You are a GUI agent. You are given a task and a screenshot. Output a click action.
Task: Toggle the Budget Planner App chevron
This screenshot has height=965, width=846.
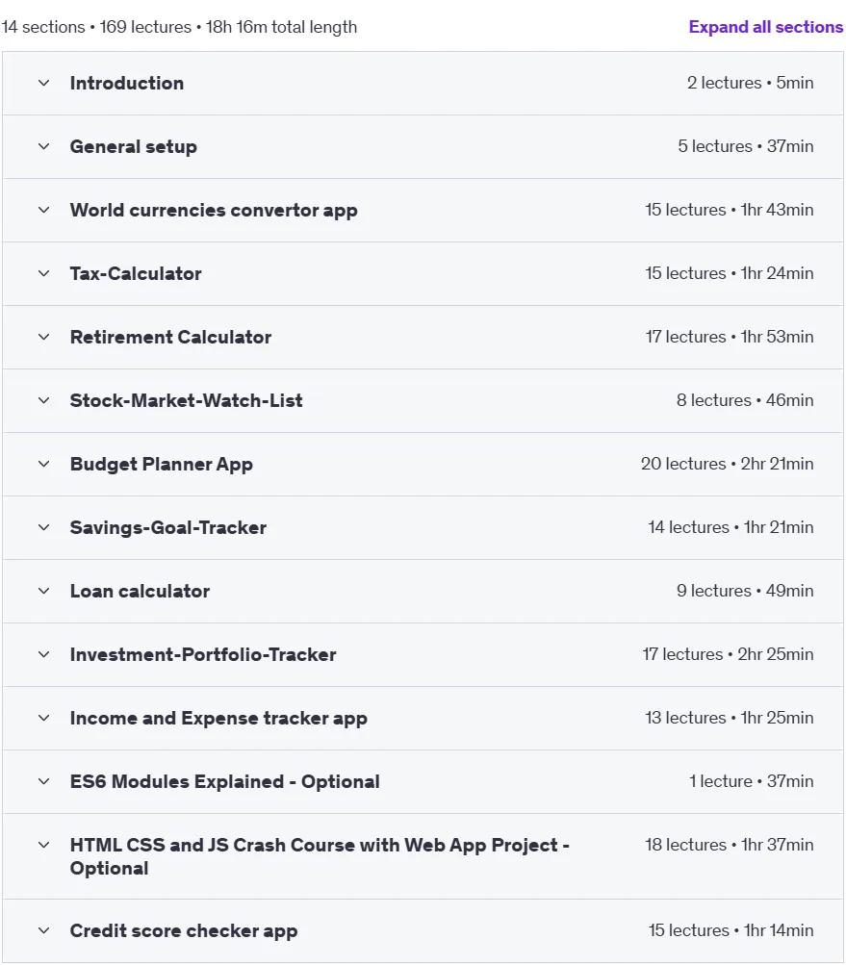[x=43, y=464]
